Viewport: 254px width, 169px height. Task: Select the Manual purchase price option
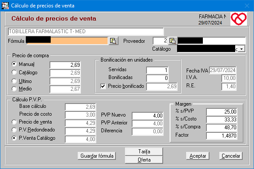14,64
